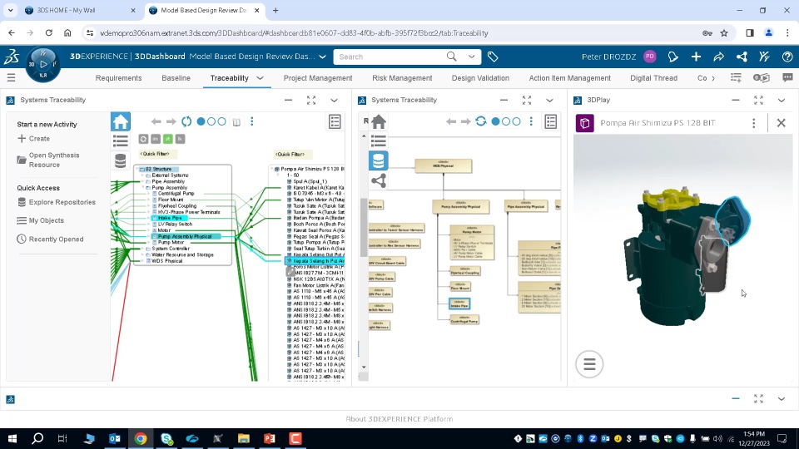Select the second circle in tree-view widget toolbar

tap(211, 121)
